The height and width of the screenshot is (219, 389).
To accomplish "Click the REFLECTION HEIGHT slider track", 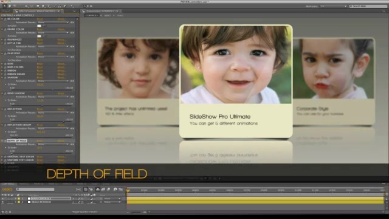I will [41, 137].
